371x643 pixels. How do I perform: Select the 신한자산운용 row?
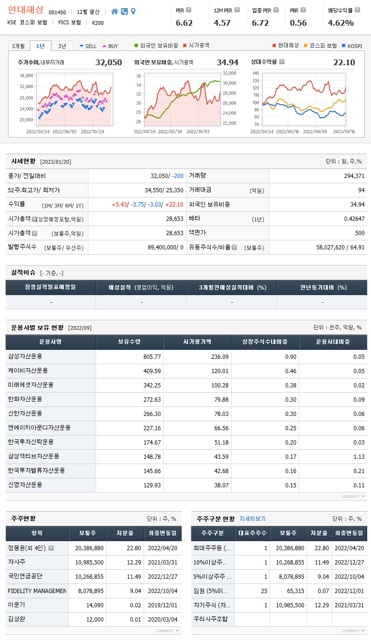(186, 414)
